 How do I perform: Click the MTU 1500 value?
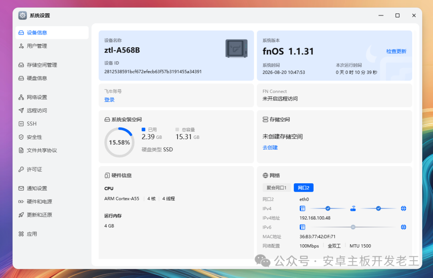[360, 246]
